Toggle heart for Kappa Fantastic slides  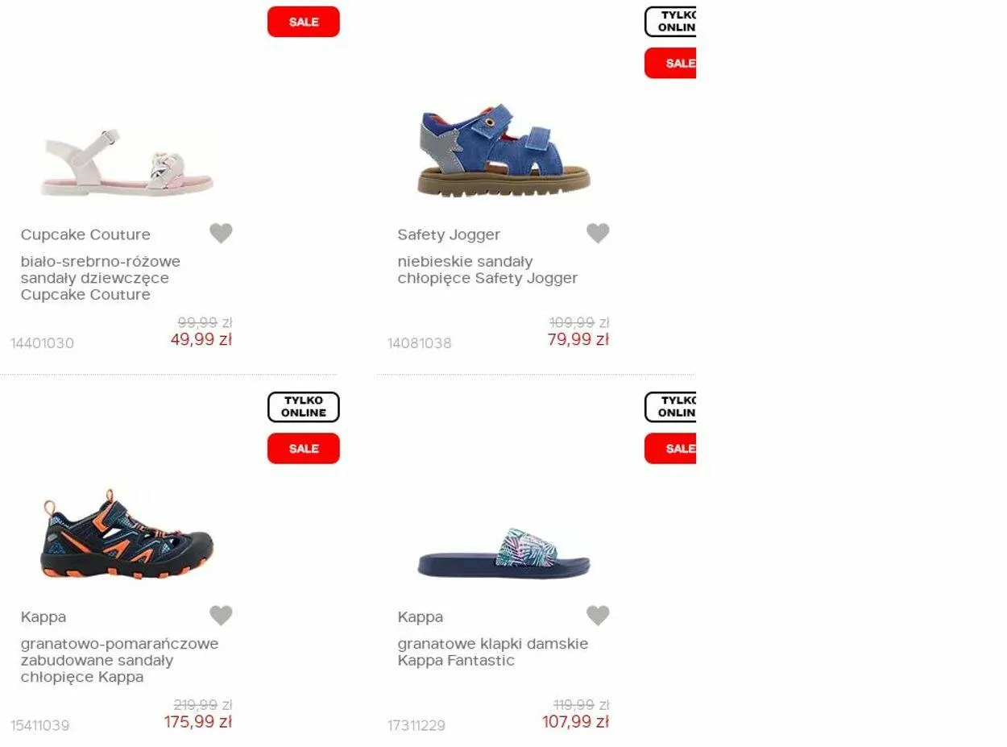[x=598, y=616]
